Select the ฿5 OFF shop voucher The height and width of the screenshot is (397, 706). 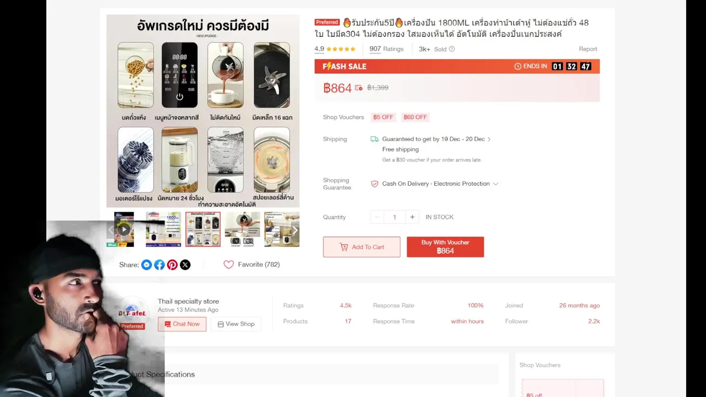383,117
